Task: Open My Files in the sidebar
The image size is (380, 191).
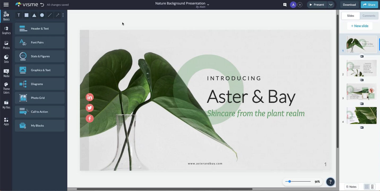Action: pyautogui.click(x=6, y=105)
